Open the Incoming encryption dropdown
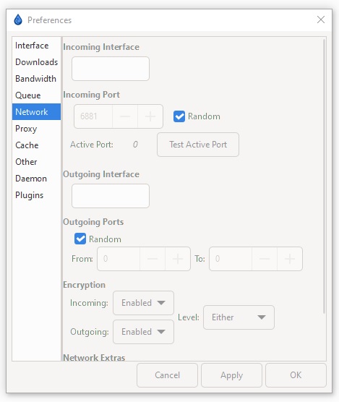This screenshot has height=402, width=339. click(144, 303)
